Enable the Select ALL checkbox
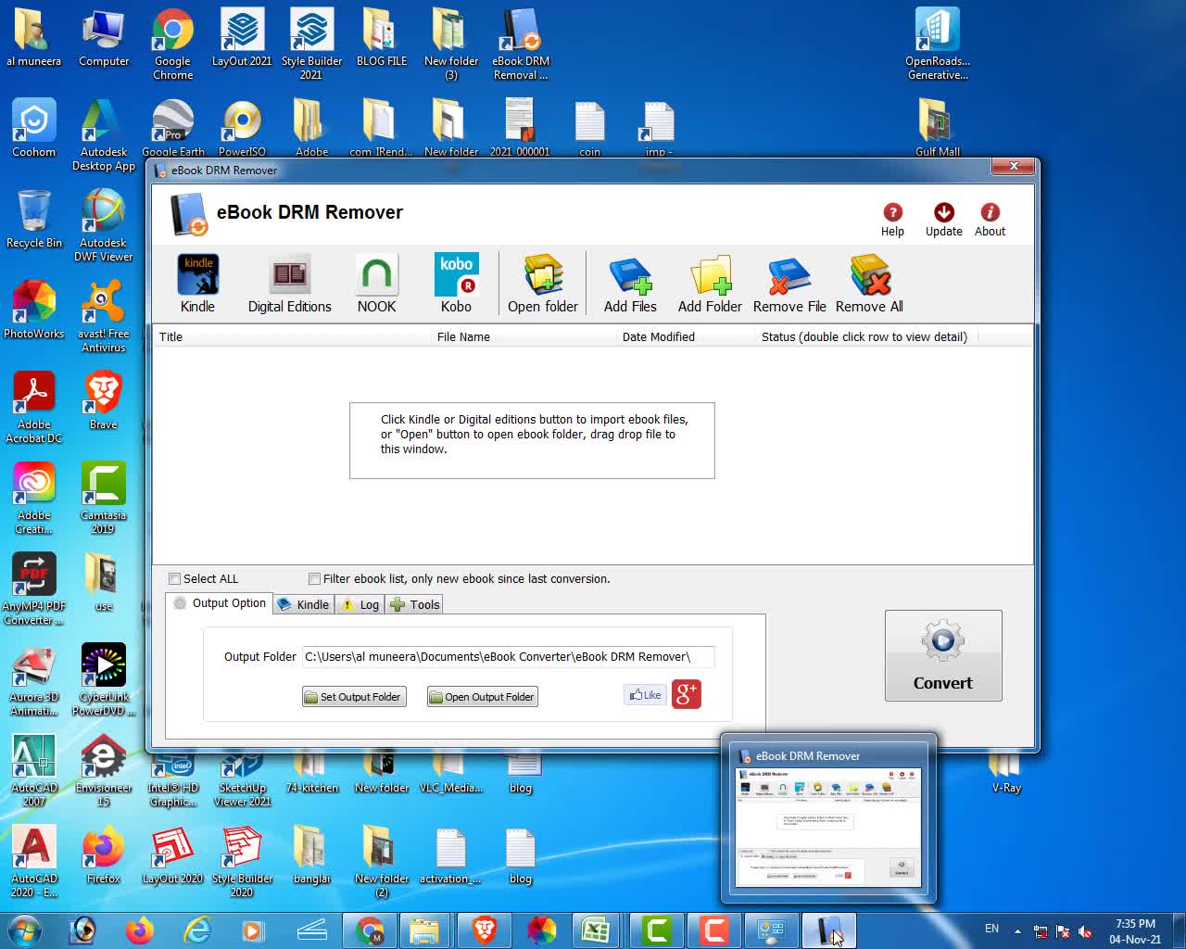This screenshot has width=1186, height=949. 174,578
